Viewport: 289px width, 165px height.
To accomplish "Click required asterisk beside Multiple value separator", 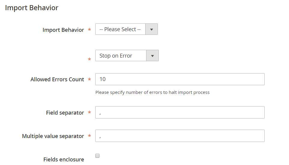I will coord(89,136).
